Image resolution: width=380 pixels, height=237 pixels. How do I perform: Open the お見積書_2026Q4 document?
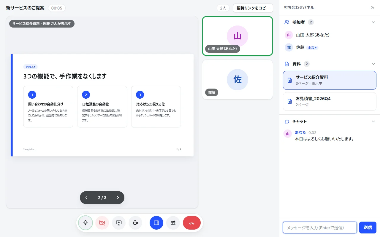tap(330, 101)
